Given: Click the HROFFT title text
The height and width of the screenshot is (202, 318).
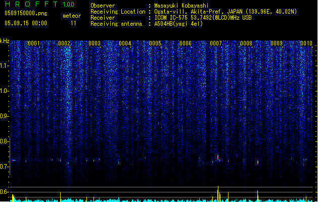Looking at the screenshot, I should pyautogui.click(x=31, y=4).
